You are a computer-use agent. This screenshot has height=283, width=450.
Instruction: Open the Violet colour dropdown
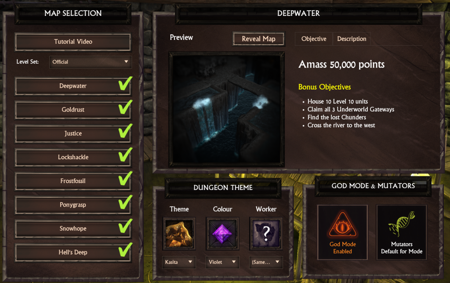222,262
